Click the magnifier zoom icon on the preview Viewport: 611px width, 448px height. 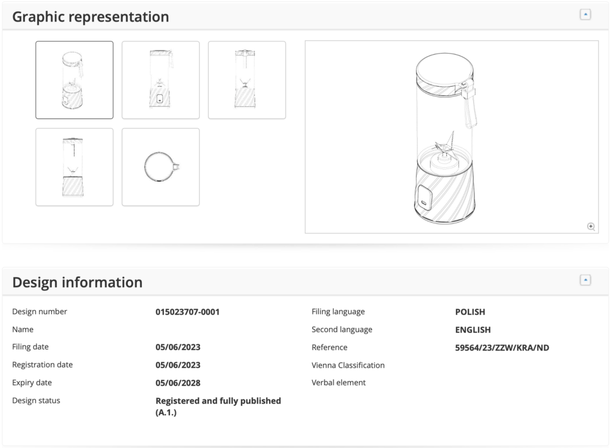click(591, 226)
